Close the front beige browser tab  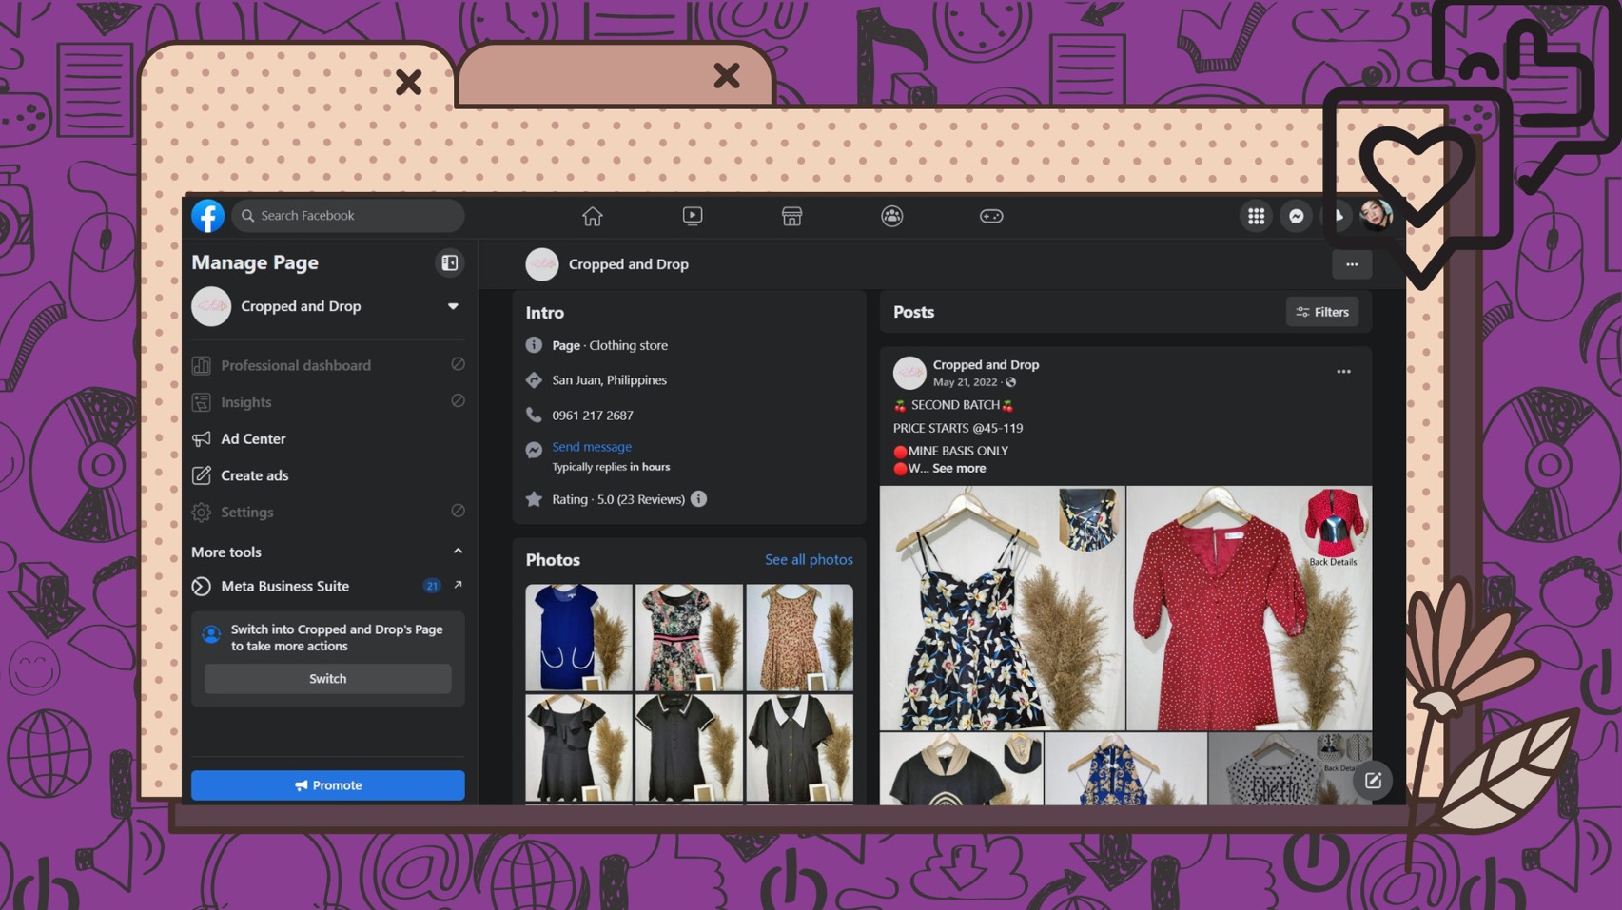pyautogui.click(x=408, y=83)
